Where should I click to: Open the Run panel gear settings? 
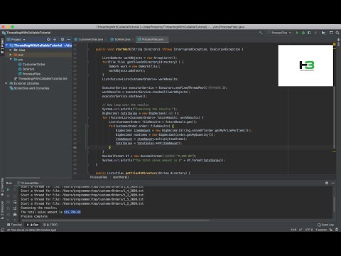(x=327, y=183)
